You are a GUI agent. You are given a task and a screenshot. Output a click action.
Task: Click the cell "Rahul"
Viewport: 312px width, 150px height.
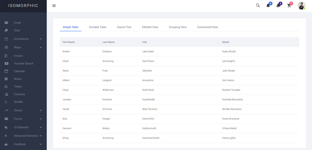(66, 71)
